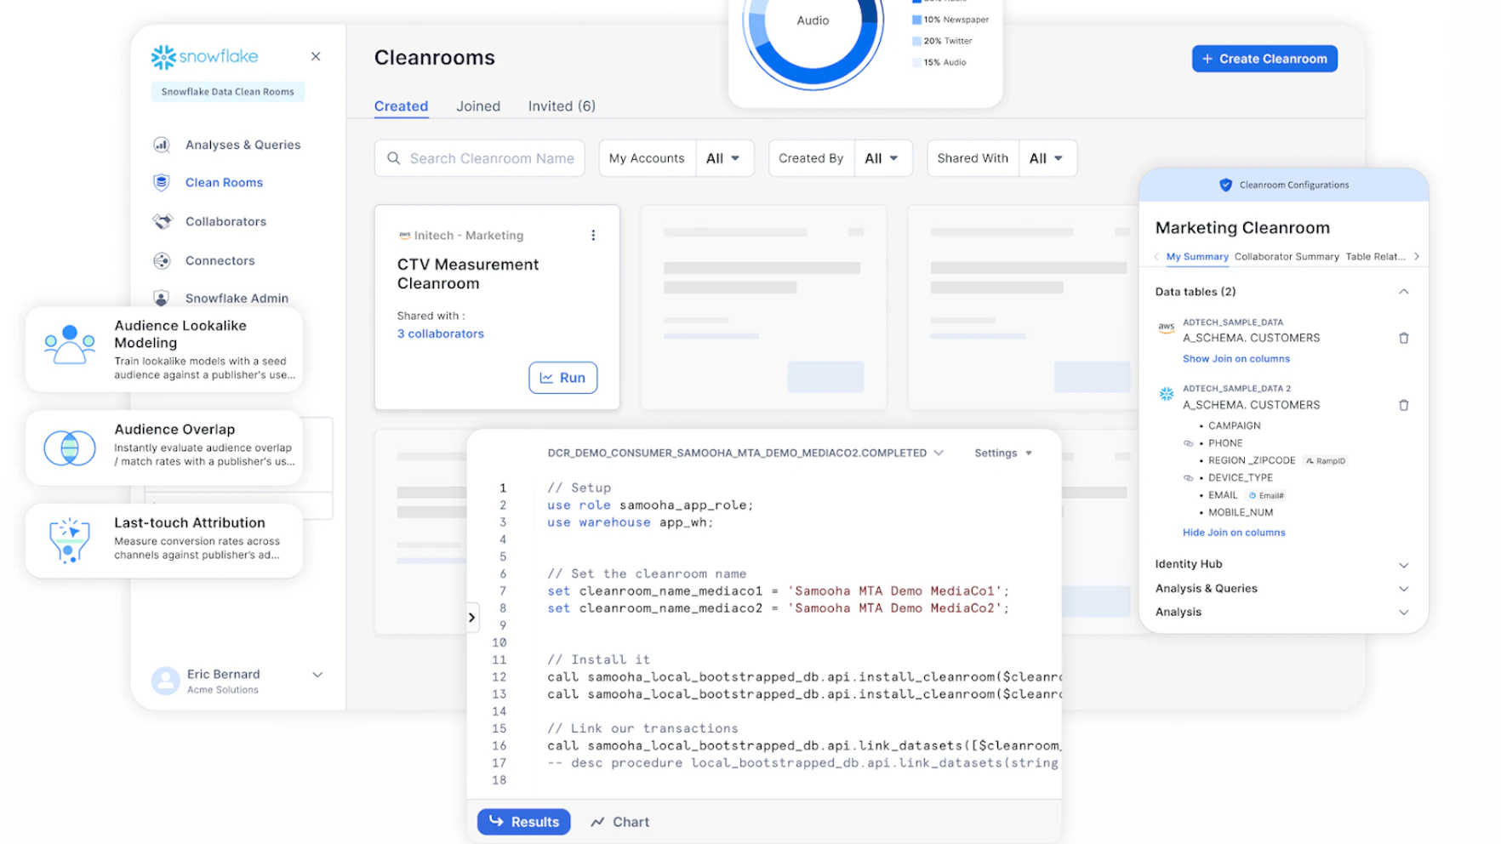The width and height of the screenshot is (1501, 844).
Task: Click the Collaborators handshake icon
Action: tap(162, 221)
